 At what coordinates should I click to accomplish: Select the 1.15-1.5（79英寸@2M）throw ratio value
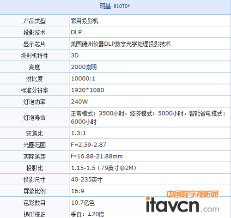[104, 168]
